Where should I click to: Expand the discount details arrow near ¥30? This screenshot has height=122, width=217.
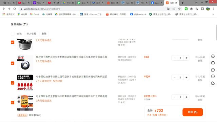pyautogui.click(x=167, y=115)
